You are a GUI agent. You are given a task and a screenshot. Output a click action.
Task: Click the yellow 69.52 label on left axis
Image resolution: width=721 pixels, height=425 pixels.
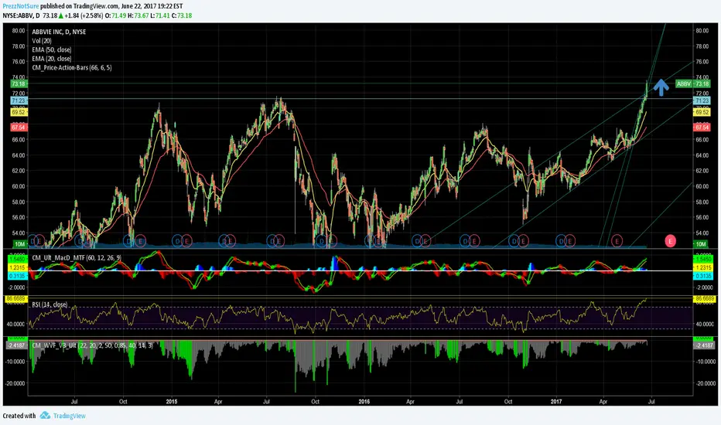pyautogui.click(x=19, y=111)
